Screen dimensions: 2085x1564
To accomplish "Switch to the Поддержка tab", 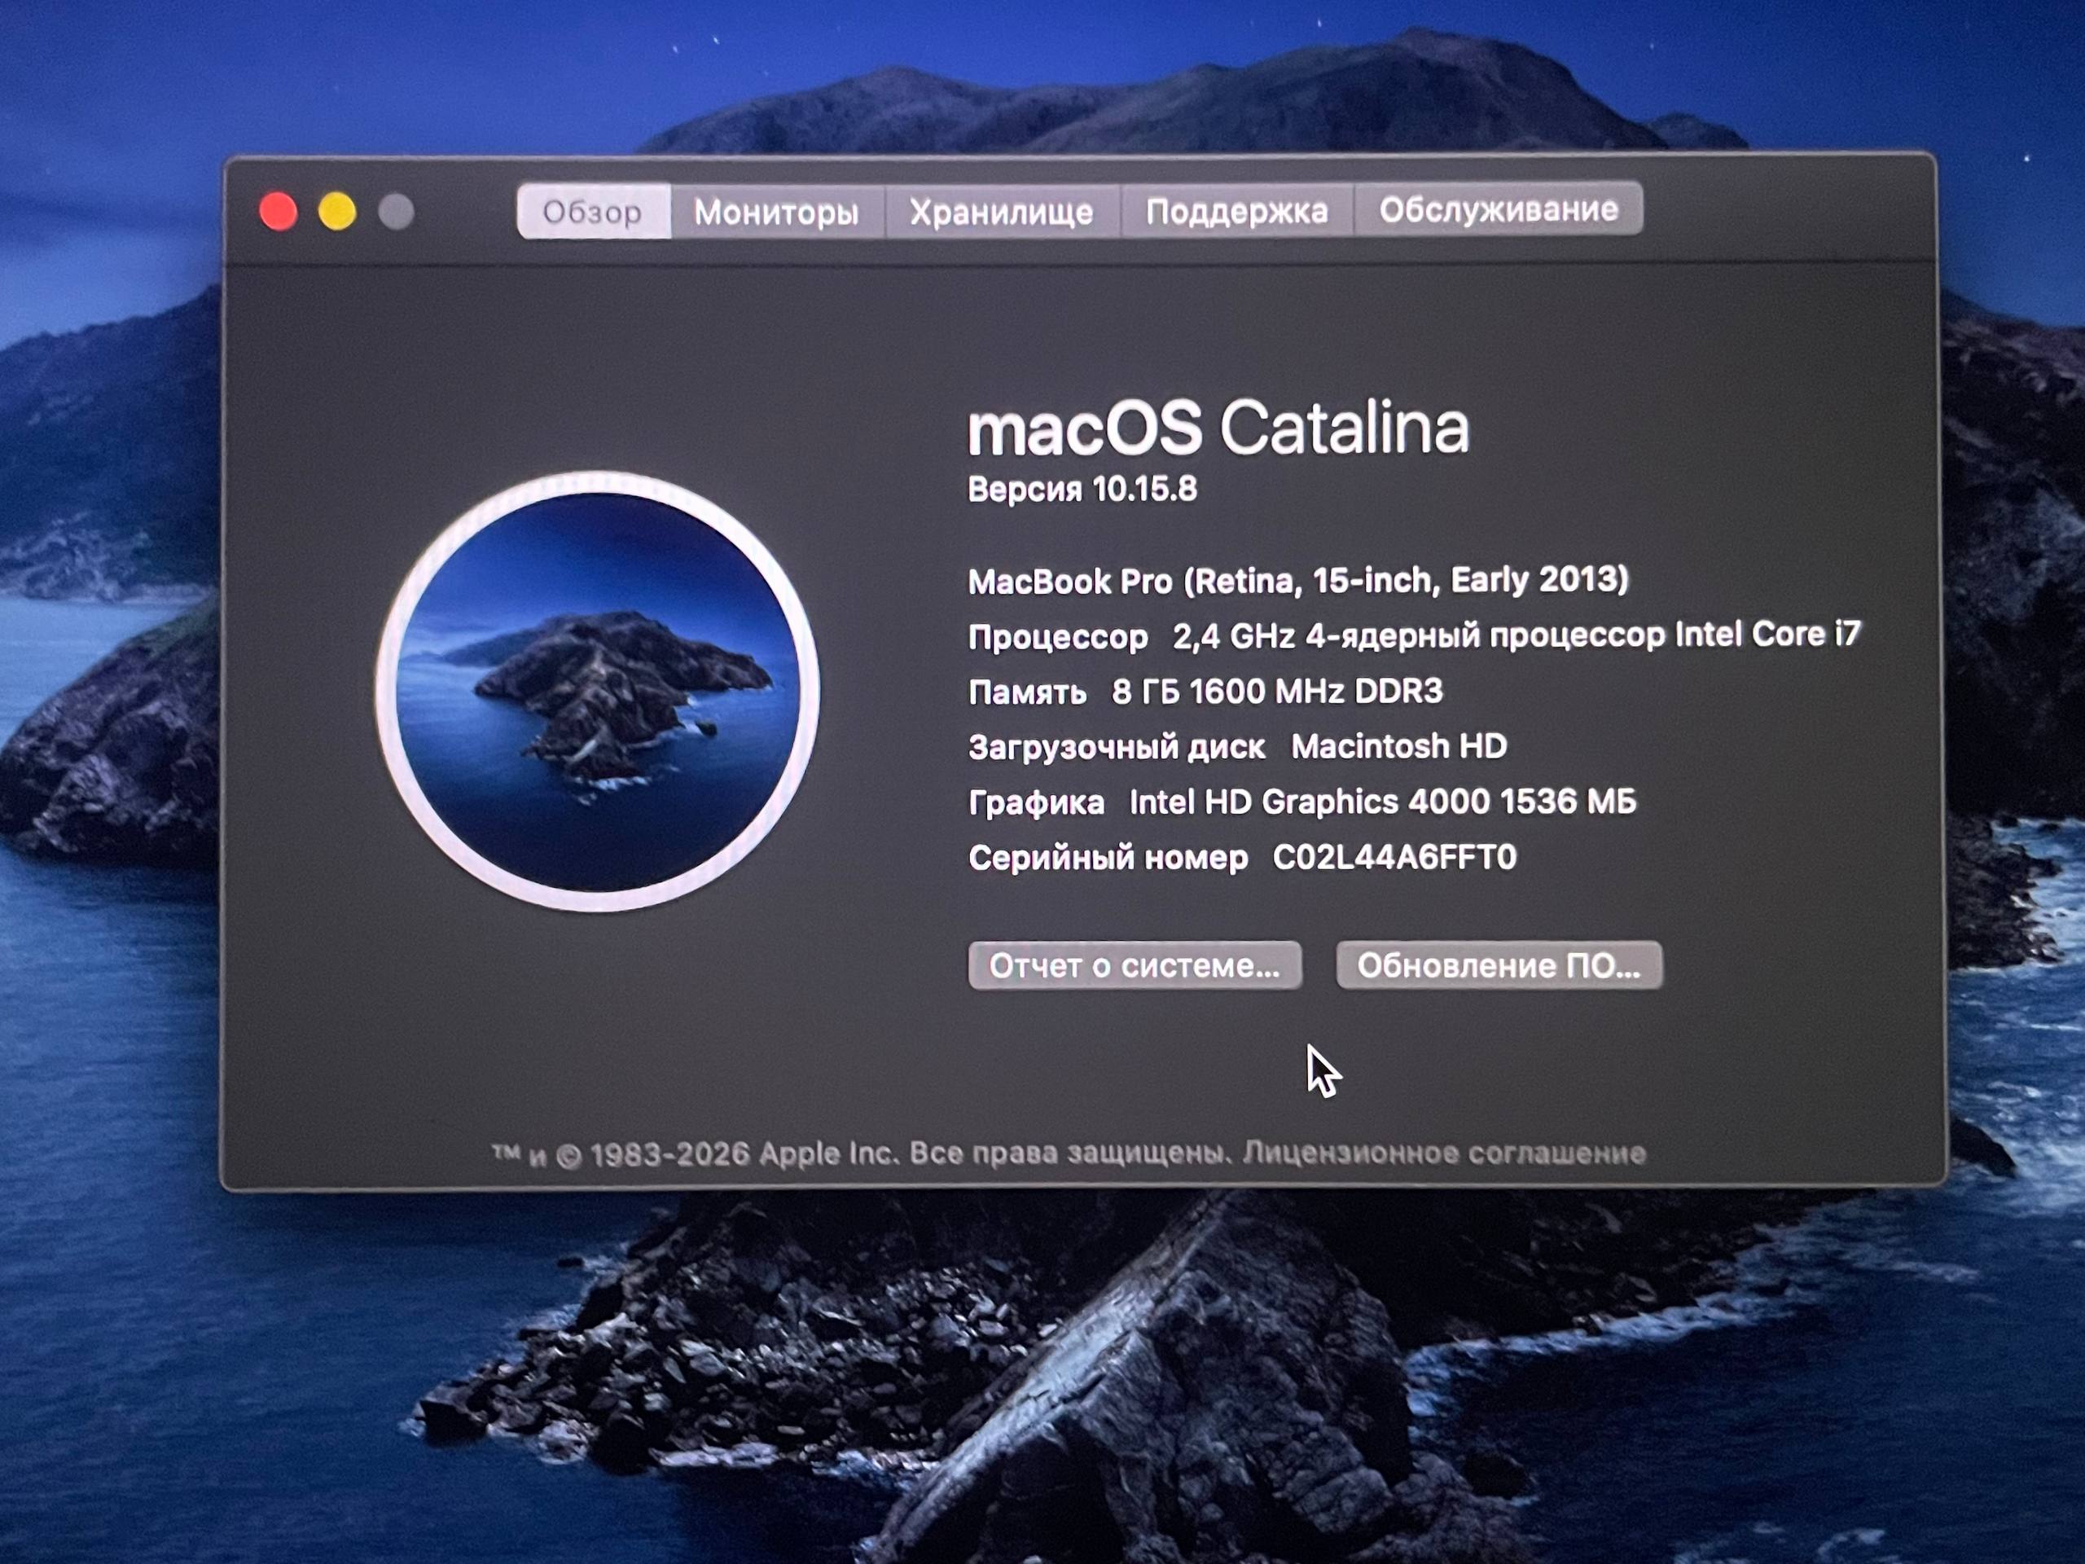I will point(1236,210).
